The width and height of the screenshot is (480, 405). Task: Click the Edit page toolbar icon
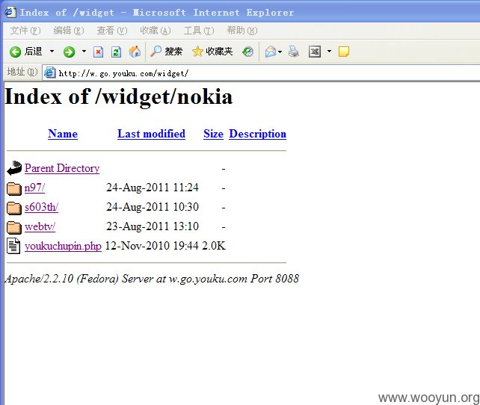(315, 52)
